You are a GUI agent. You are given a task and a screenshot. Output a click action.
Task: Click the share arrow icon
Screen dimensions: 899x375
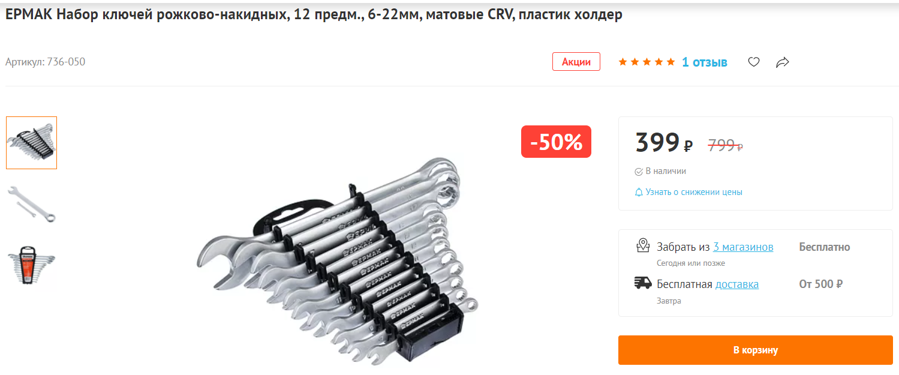click(x=783, y=62)
